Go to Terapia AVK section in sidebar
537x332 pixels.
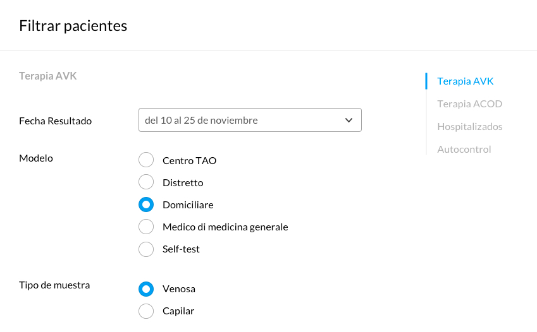[465, 81]
